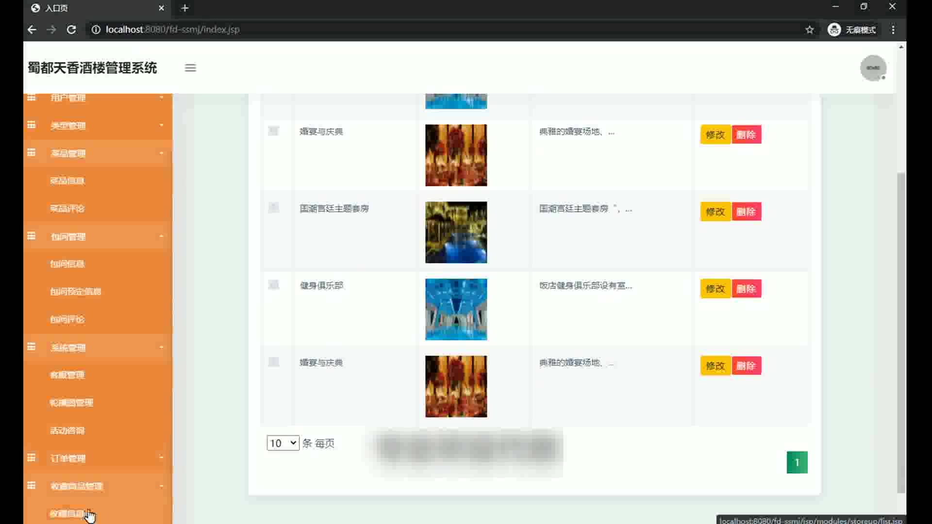
Task: View site information icon beside localhost URL
Action: (x=96, y=30)
